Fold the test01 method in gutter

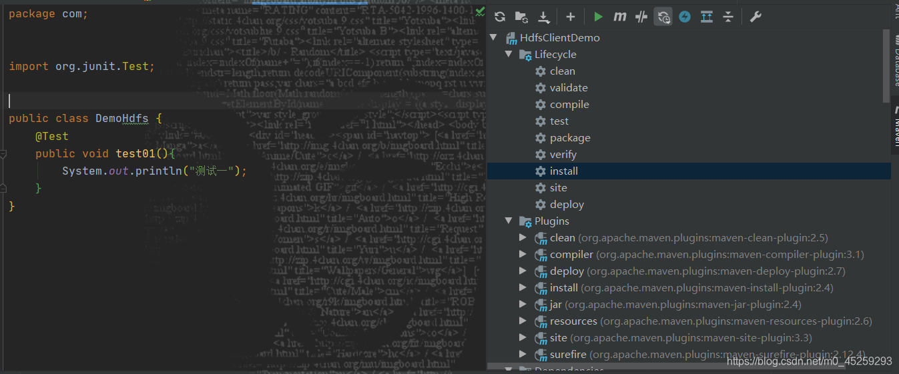pyautogui.click(x=3, y=153)
